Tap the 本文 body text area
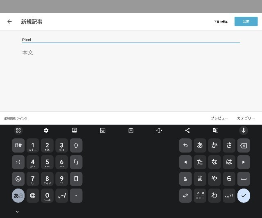Image resolution: width=262 pixels, height=218 pixels. coord(27,52)
